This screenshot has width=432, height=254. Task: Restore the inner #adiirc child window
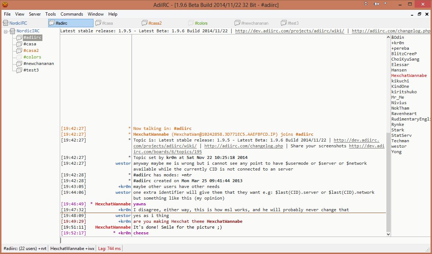[x=420, y=14]
